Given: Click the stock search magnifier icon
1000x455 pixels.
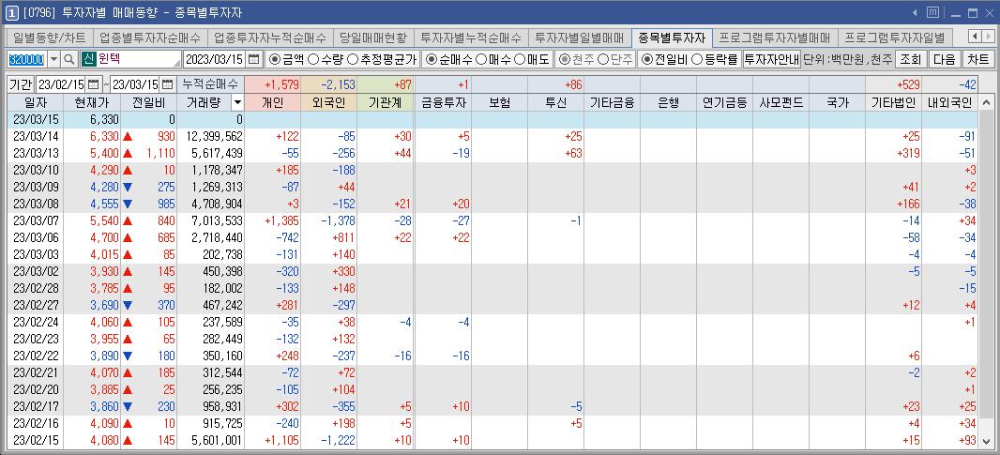Looking at the screenshot, I should tap(69, 59).
